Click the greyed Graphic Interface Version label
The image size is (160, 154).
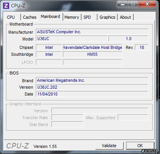pyautogui.click(x=41, y=111)
